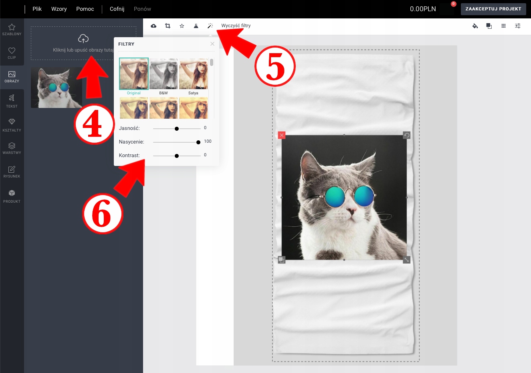Switch to the Tekst sidebar panel
The height and width of the screenshot is (373, 531).
[x=12, y=101]
